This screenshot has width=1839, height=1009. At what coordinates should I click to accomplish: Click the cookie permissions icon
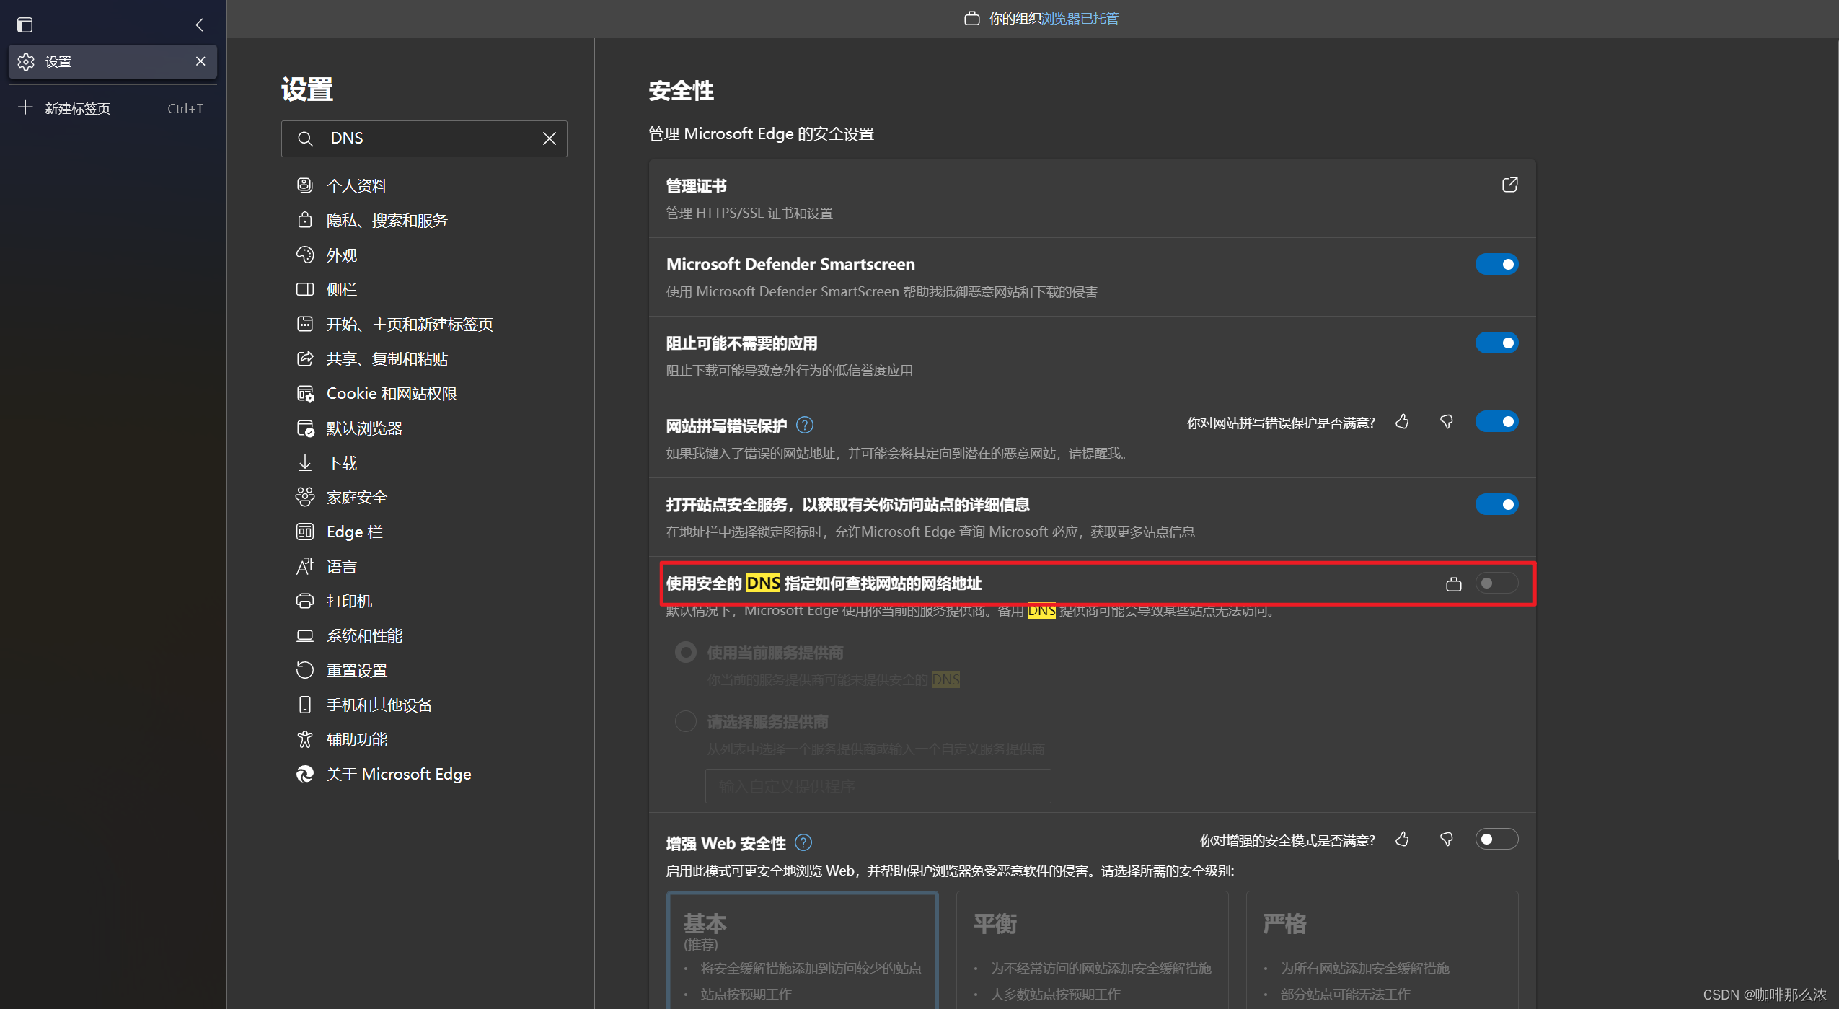[x=305, y=393]
